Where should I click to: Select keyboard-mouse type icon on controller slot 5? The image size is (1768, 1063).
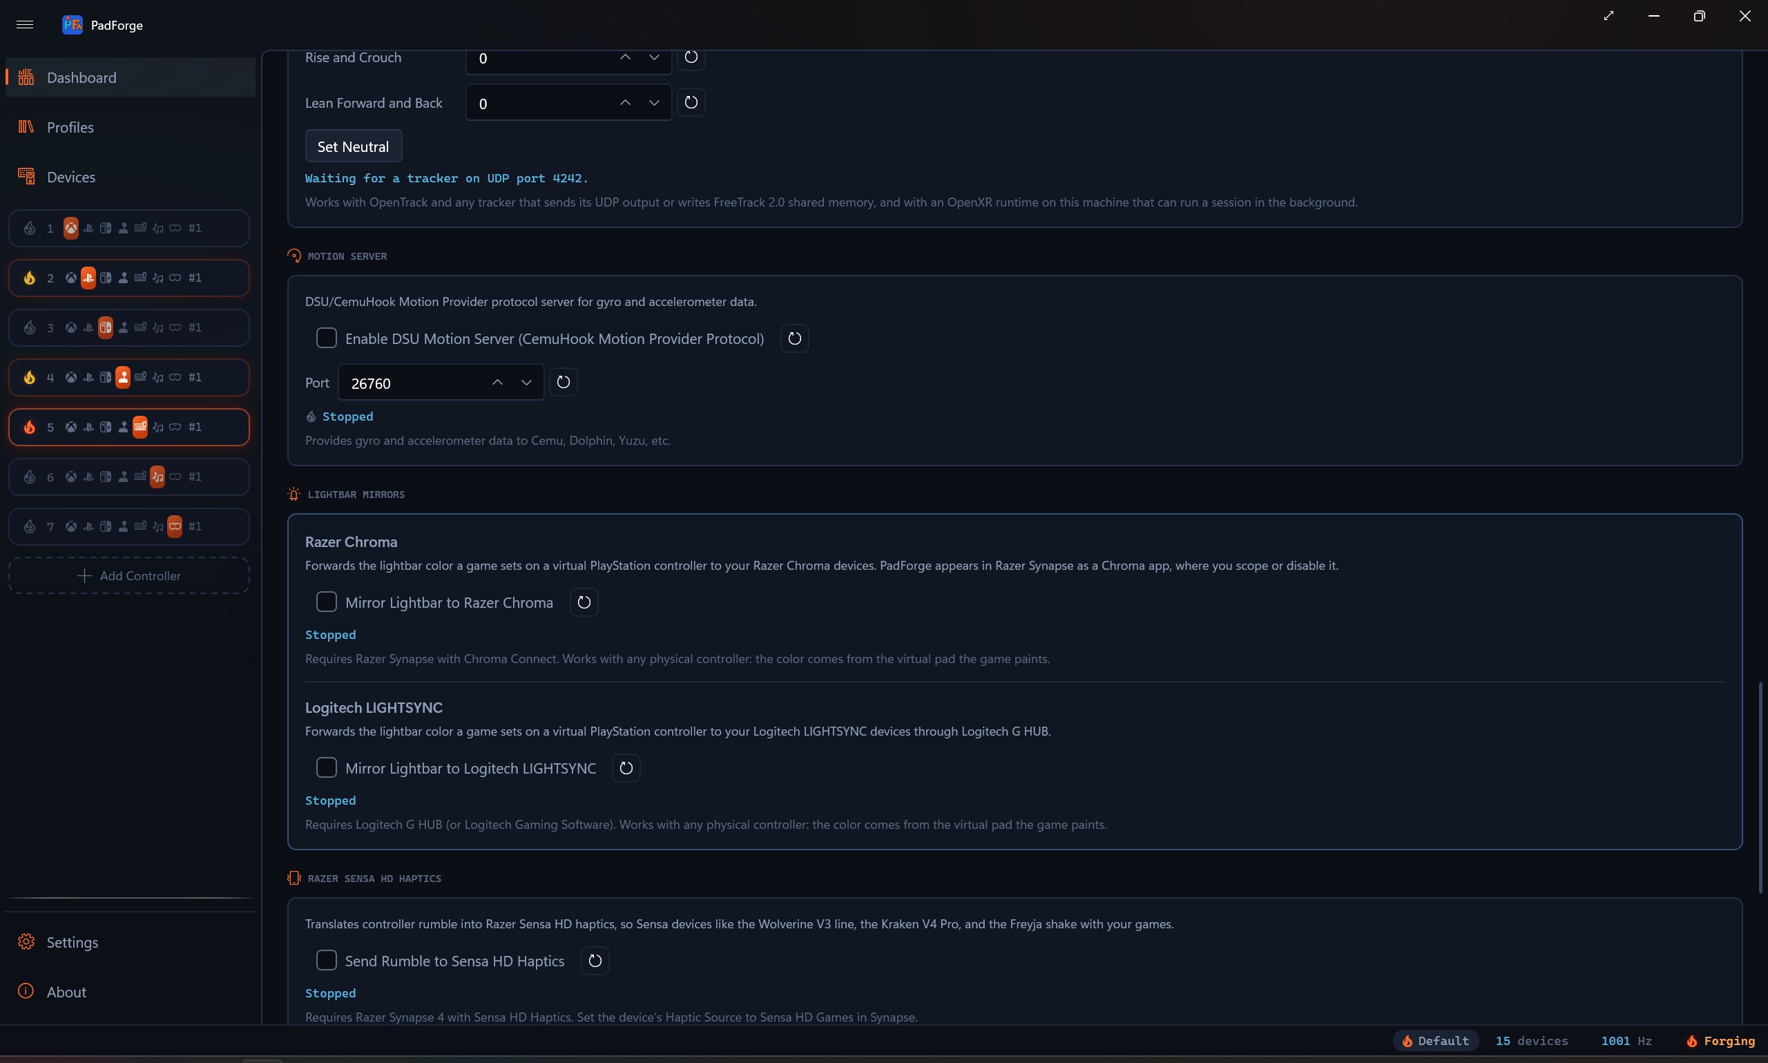[x=140, y=427]
